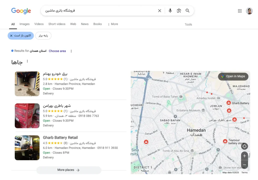
Task: Open the شهر باطری بهرامن listing photo
Action: point(27,116)
